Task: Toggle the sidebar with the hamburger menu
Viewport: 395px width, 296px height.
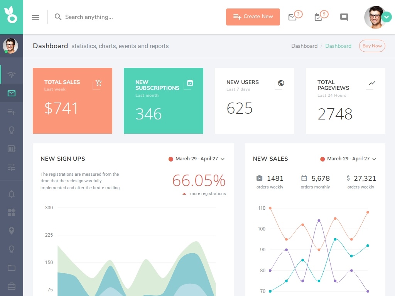Action: click(x=35, y=17)
